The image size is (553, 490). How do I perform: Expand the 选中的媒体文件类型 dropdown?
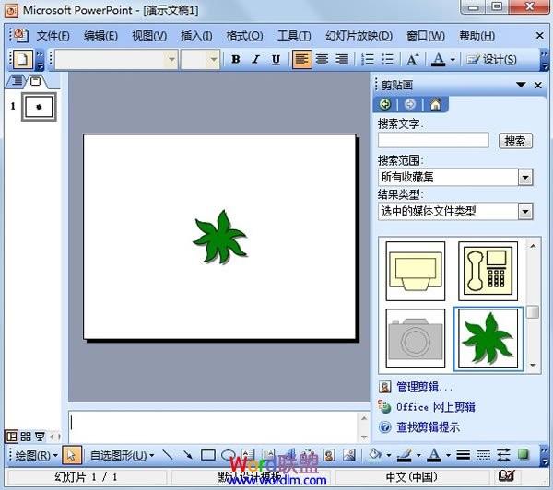tap(525, 212)
